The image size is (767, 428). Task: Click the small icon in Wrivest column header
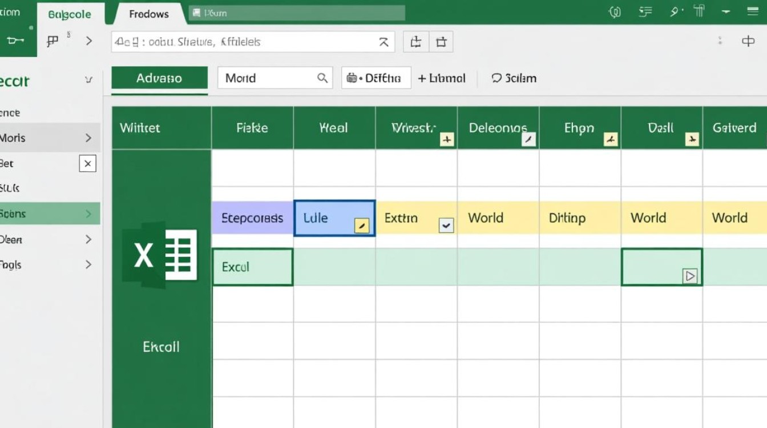(447, 139)
